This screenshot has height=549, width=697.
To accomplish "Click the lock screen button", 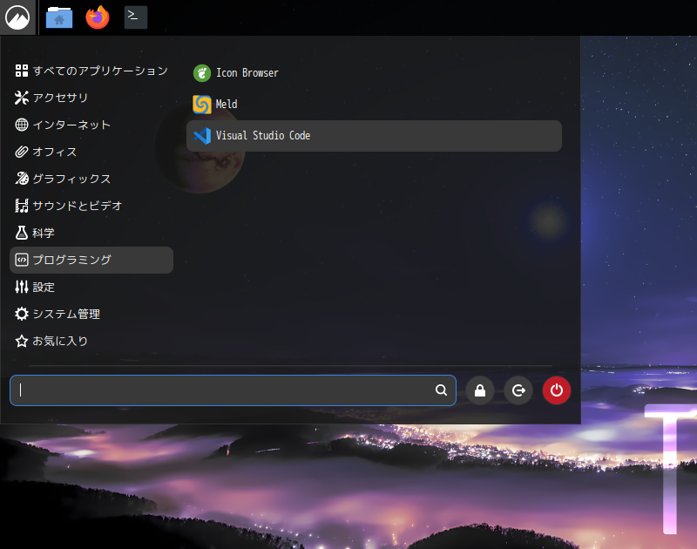I will pyautogui.click(x=480, y=390).
